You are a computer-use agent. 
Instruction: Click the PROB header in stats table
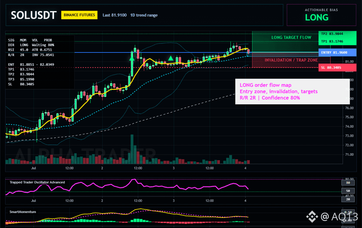tap(48, 40)
